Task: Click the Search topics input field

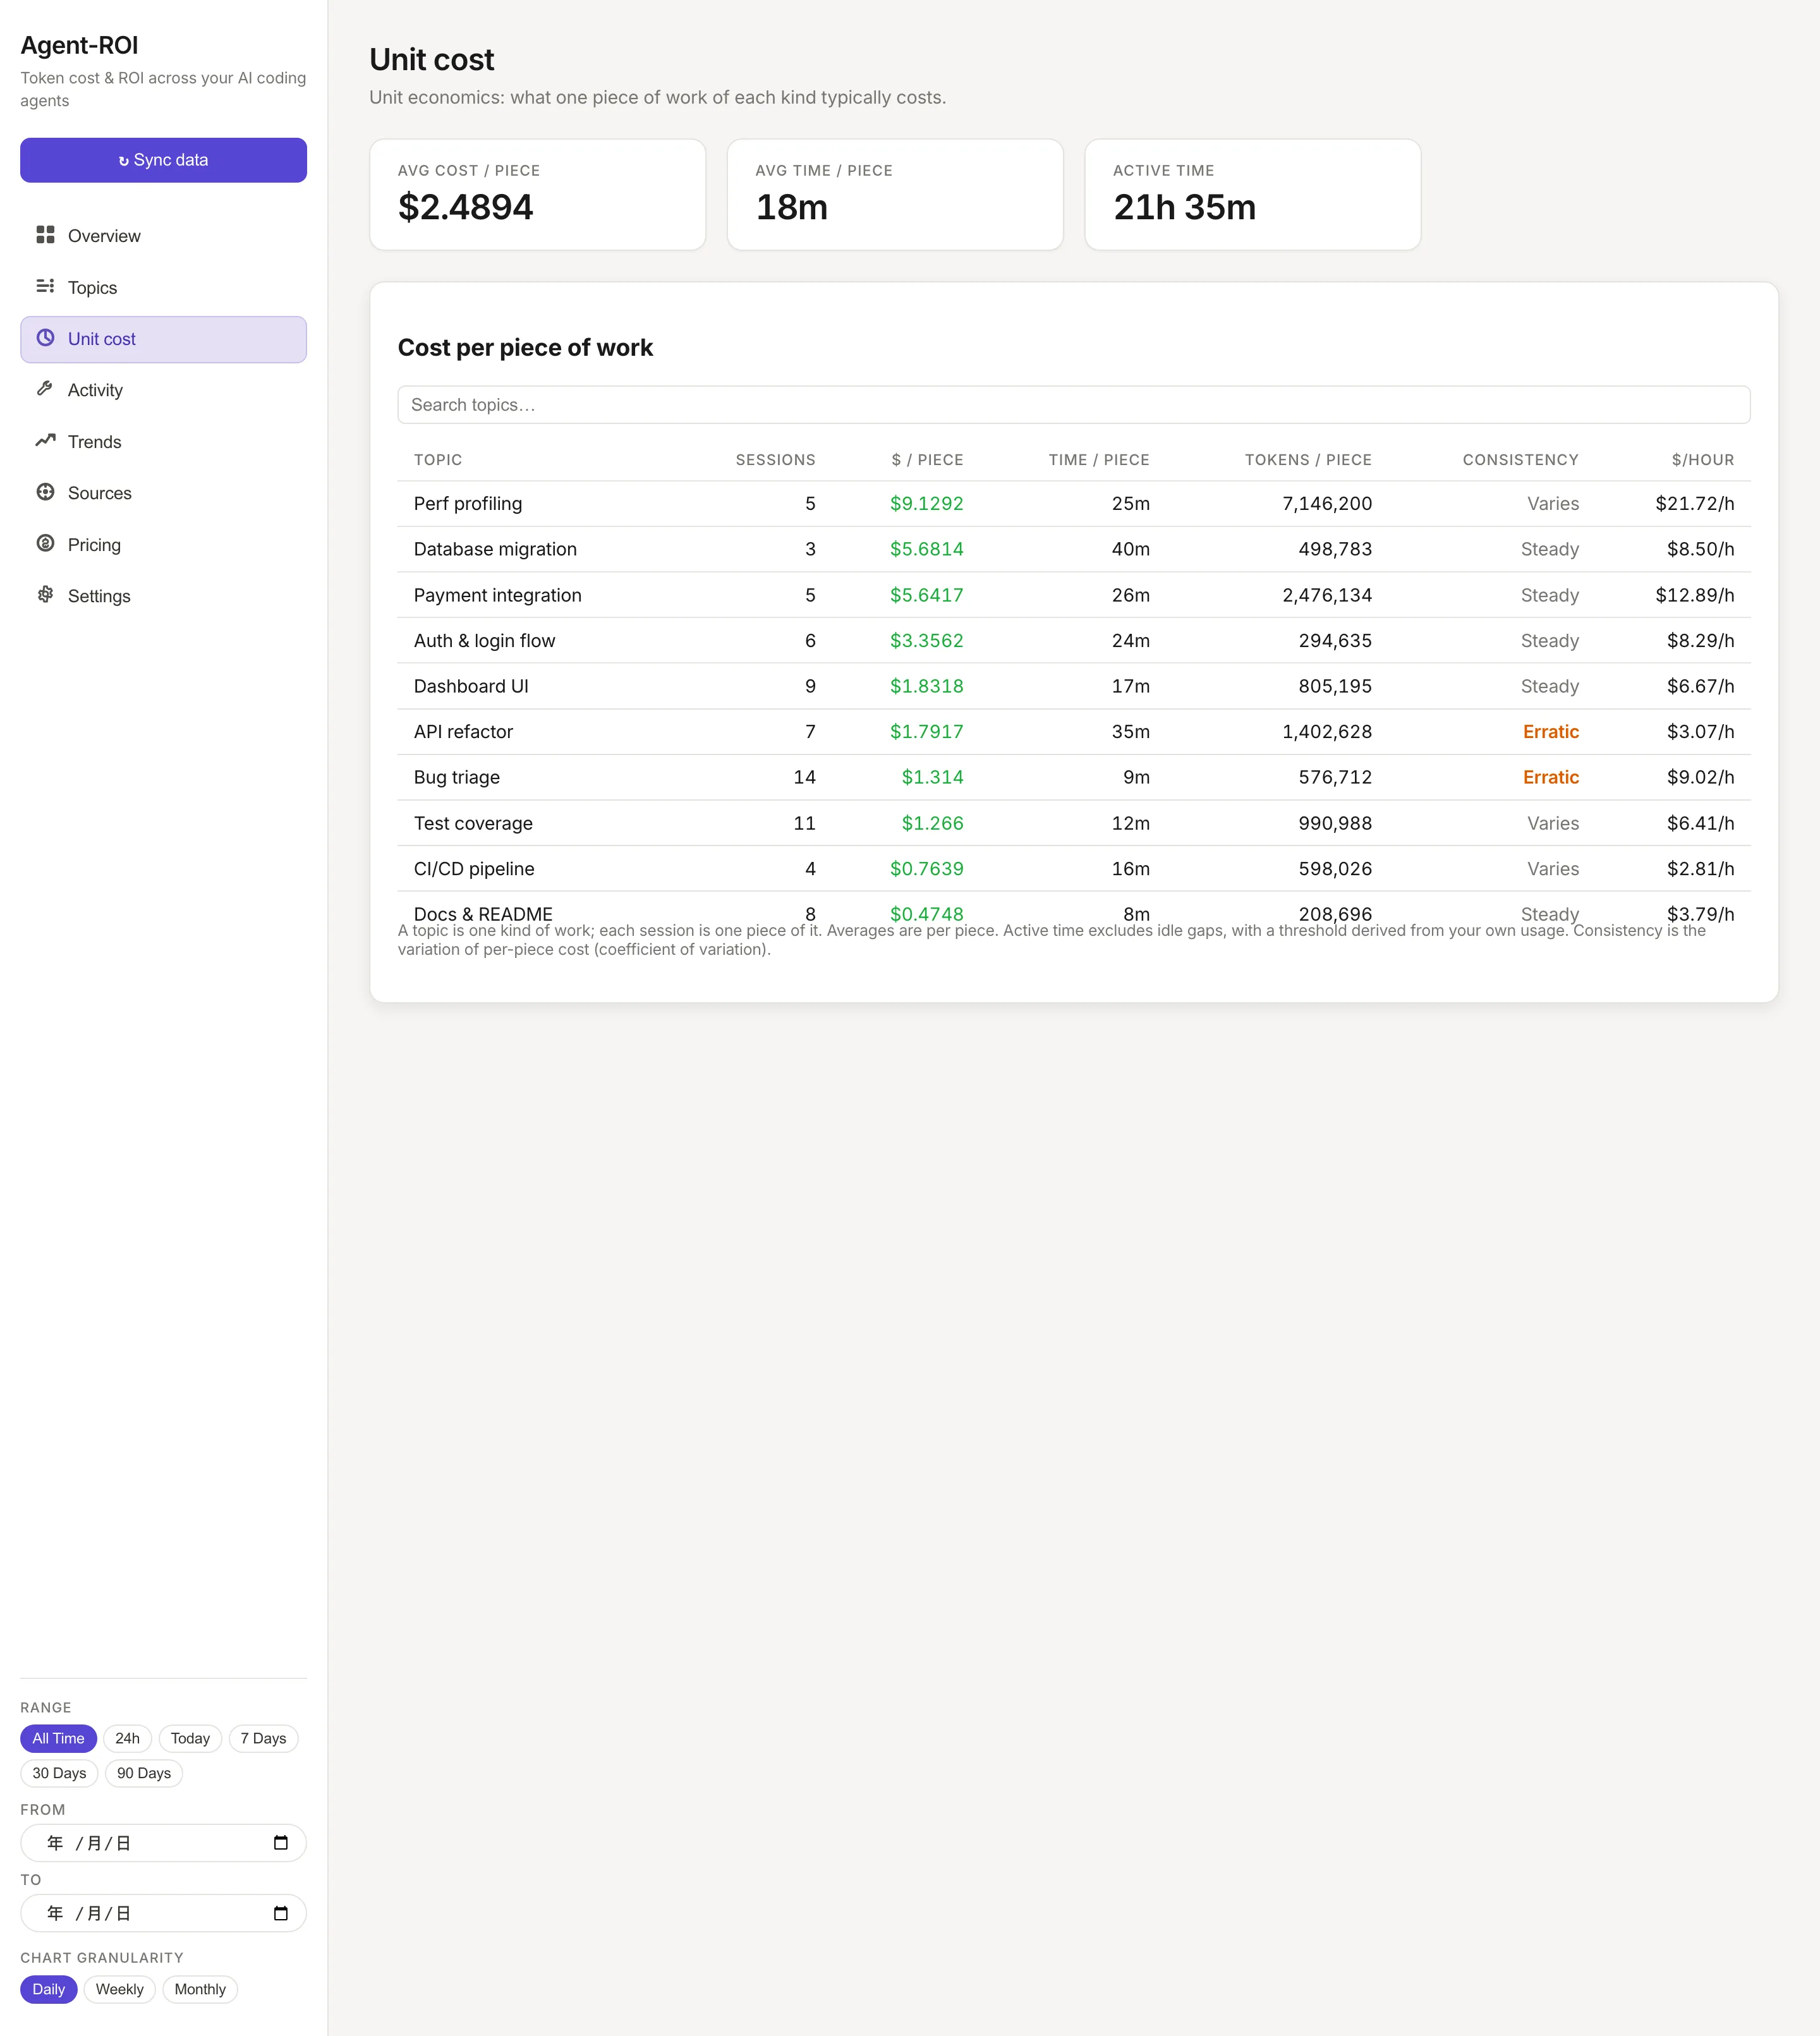Action: pos(1073,405)
